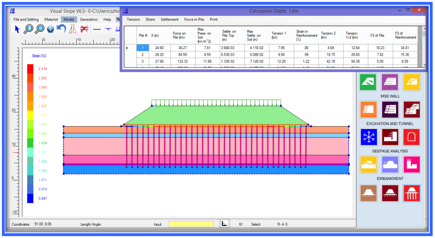Click the zoom out magnifier
This screenshot has height=238, width=435.
coord(40,29)
